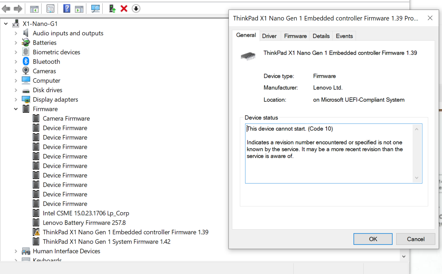Expand Human Interface Devices
Screen dimensions: 442x274
[16, 251]
